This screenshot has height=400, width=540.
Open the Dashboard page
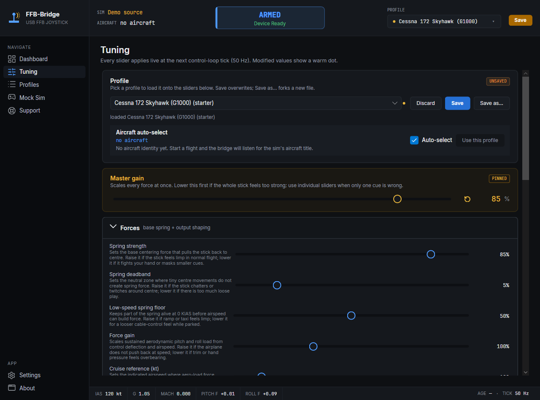coord(44,59)
